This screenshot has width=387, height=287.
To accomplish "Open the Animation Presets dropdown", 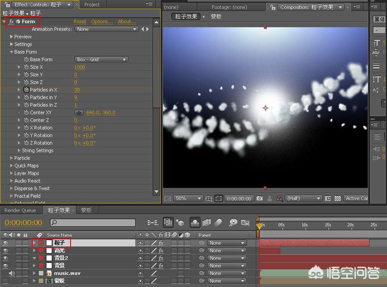I will (106, 29).
